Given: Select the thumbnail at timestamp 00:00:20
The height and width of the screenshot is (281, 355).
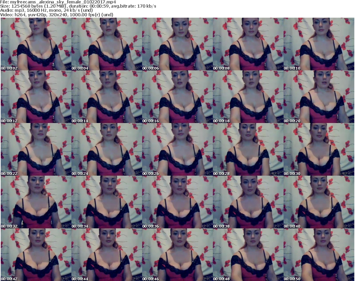Looking at the screenshot, I should point(319,97).
